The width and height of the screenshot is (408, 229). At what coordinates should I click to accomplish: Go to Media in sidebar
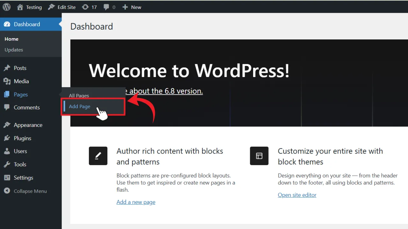21,81
